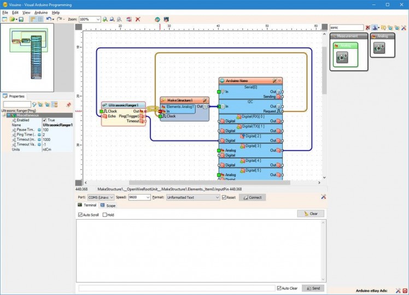The width and height of the screenshot is (409, 295).
Task: Disable the Auto Scroll checkbox
Action: pos(80,215)
